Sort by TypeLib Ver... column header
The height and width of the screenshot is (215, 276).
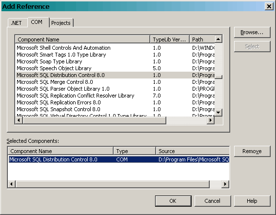170,39
